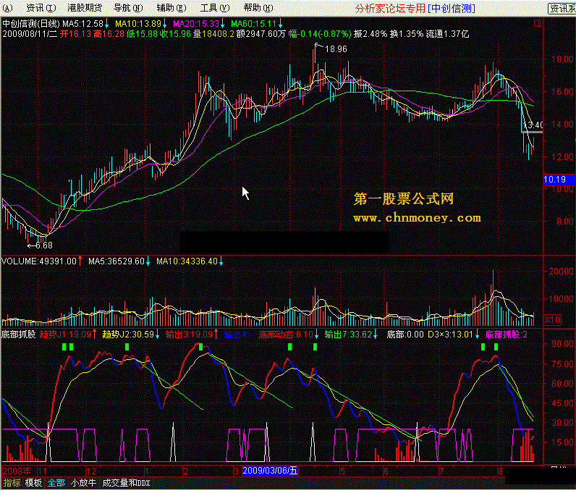
Task: Open the 港股期货 menu
Action: [85, 8]
